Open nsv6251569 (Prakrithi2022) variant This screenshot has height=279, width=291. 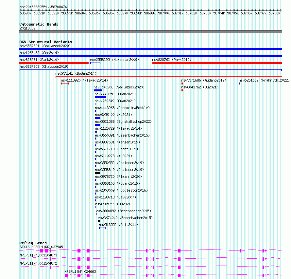264,80
